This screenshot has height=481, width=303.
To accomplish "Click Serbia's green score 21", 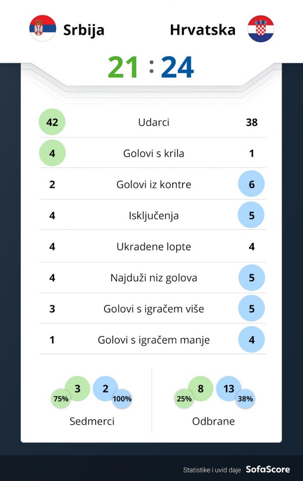I will pos(123,68).
